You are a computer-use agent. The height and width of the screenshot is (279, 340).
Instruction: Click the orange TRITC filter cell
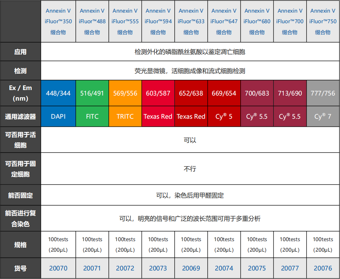(x=125, y=116)
